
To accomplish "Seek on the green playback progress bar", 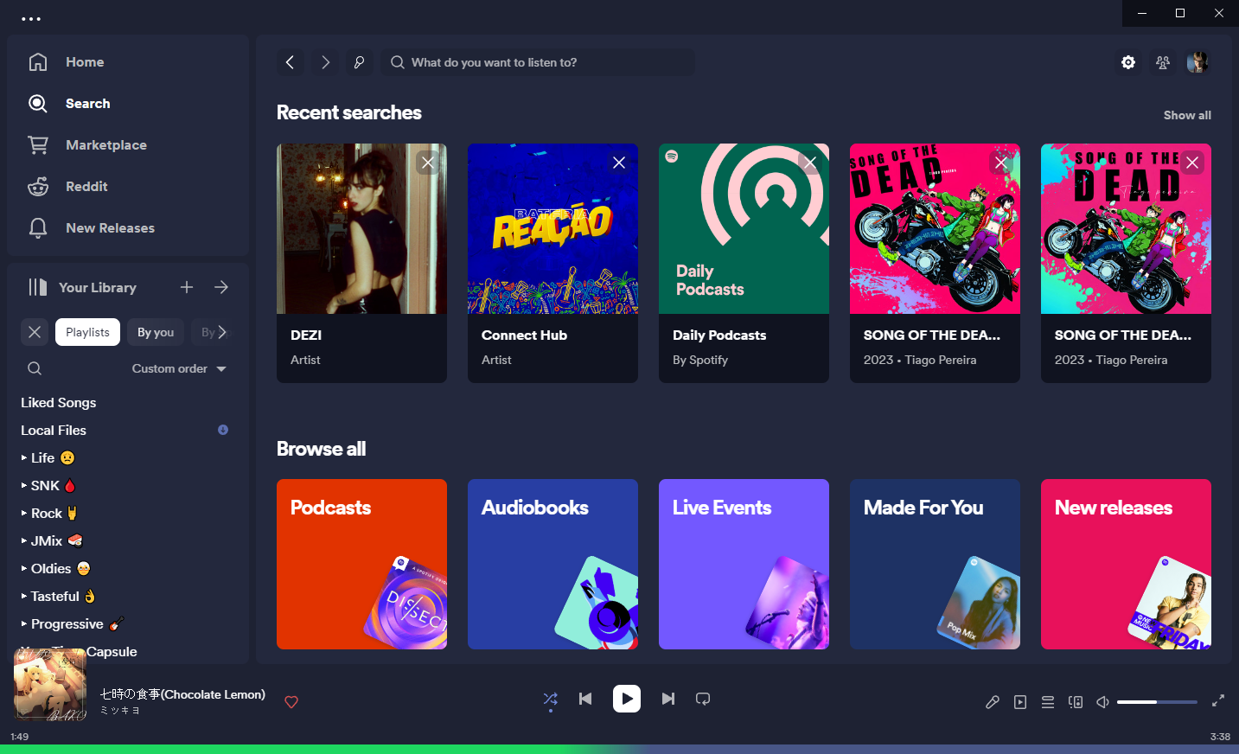I will point(619,749).
